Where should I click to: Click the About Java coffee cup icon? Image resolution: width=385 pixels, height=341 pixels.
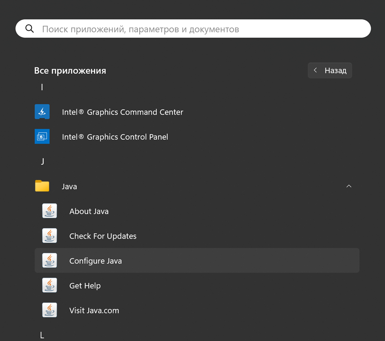(x=49, y=211)
